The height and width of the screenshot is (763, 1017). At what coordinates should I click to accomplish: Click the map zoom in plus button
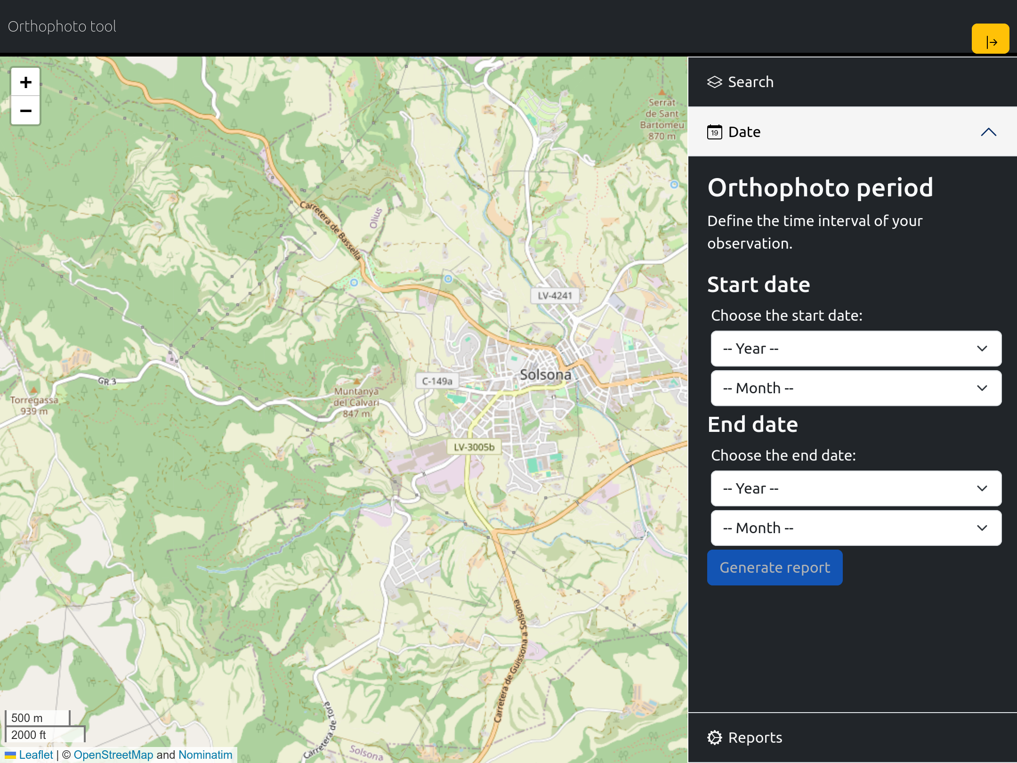click(x=25, y=82)
